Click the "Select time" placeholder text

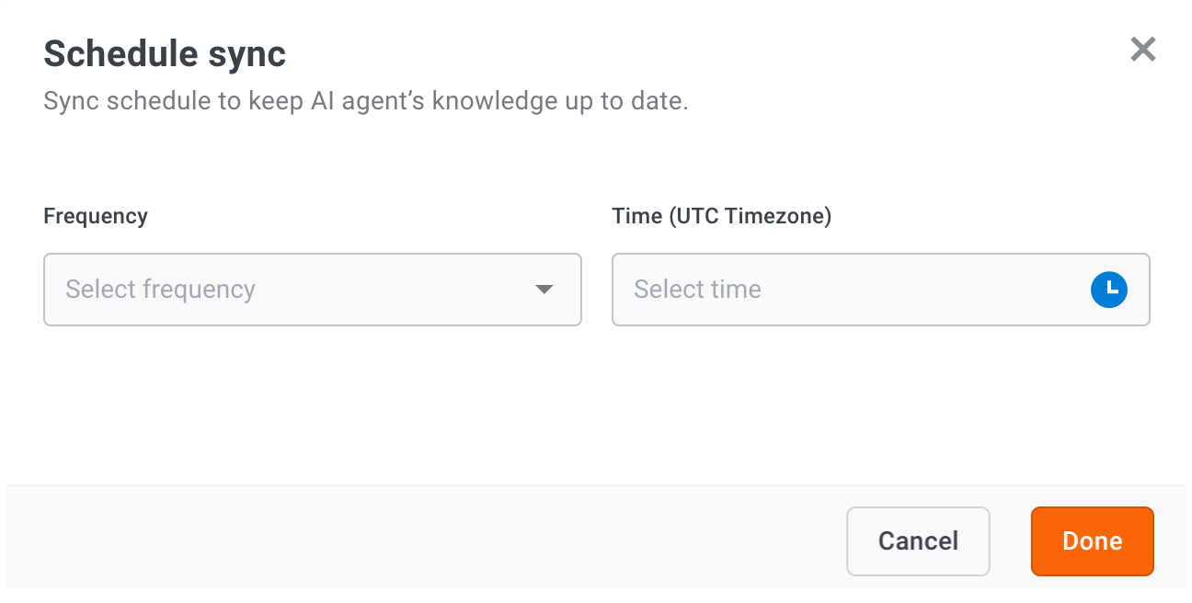pyautogui.click(x=698, y=290)
